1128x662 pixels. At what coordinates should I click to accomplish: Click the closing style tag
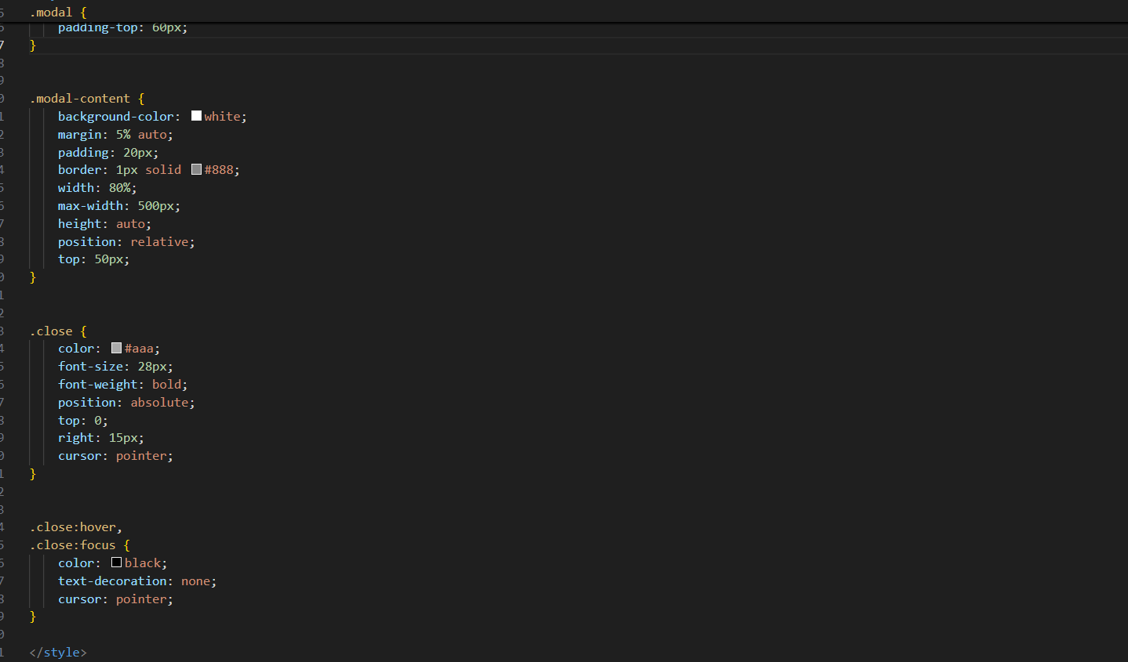tap(58, 652)
